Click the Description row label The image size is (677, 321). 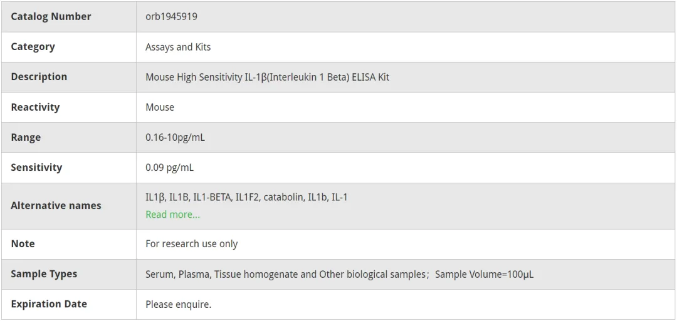39,77
